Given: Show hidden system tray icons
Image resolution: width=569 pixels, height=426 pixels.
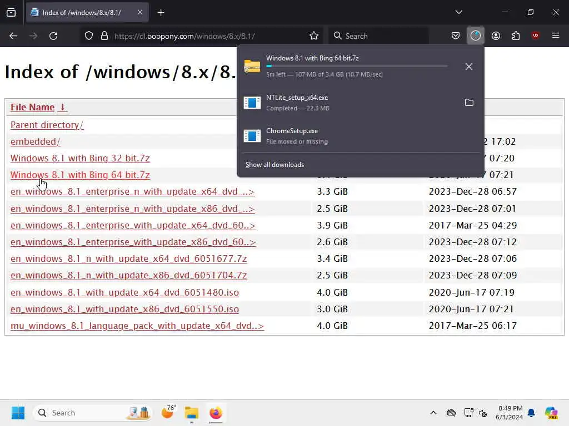Looking at the screenshot, I should [x=433, y=413].
